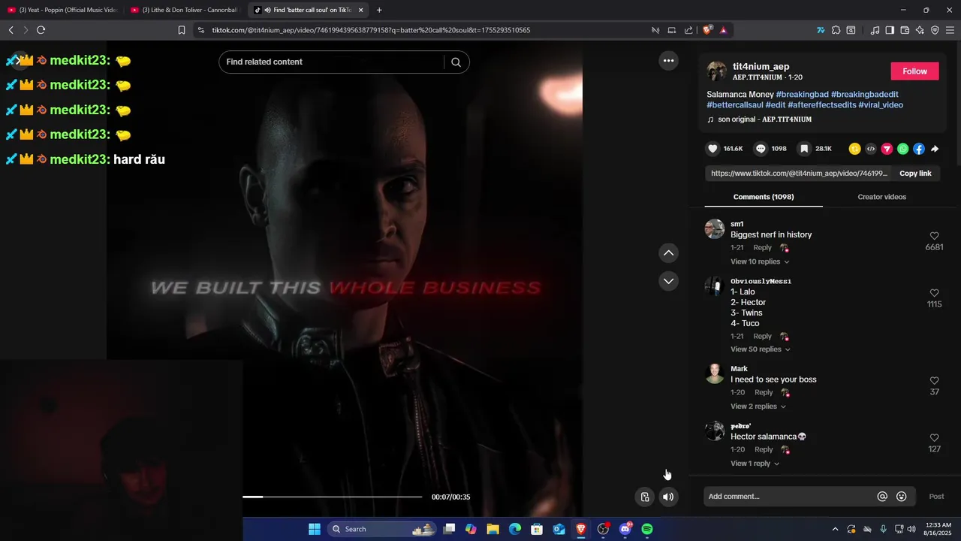Switch to Creator videos tab
The width and height of the screenshot is (961, 541).
point(881,197)
